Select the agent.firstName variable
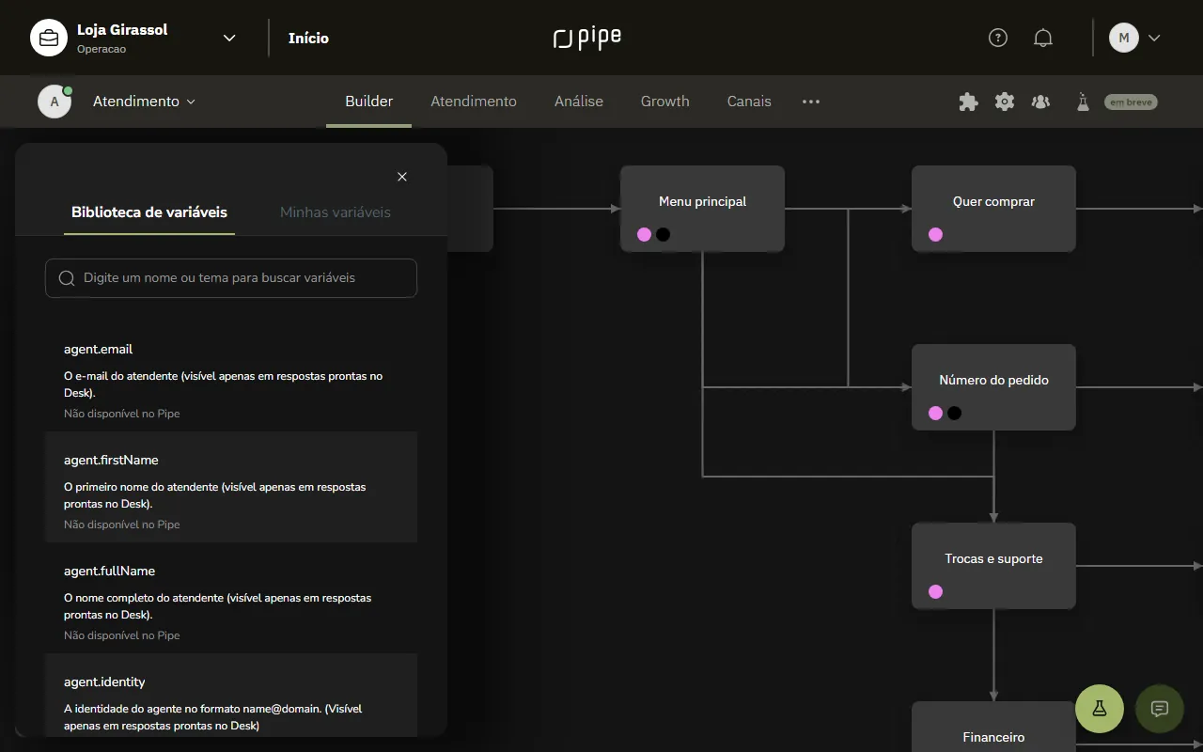Screen dimensions: 1203x752 tap(231, 487)
